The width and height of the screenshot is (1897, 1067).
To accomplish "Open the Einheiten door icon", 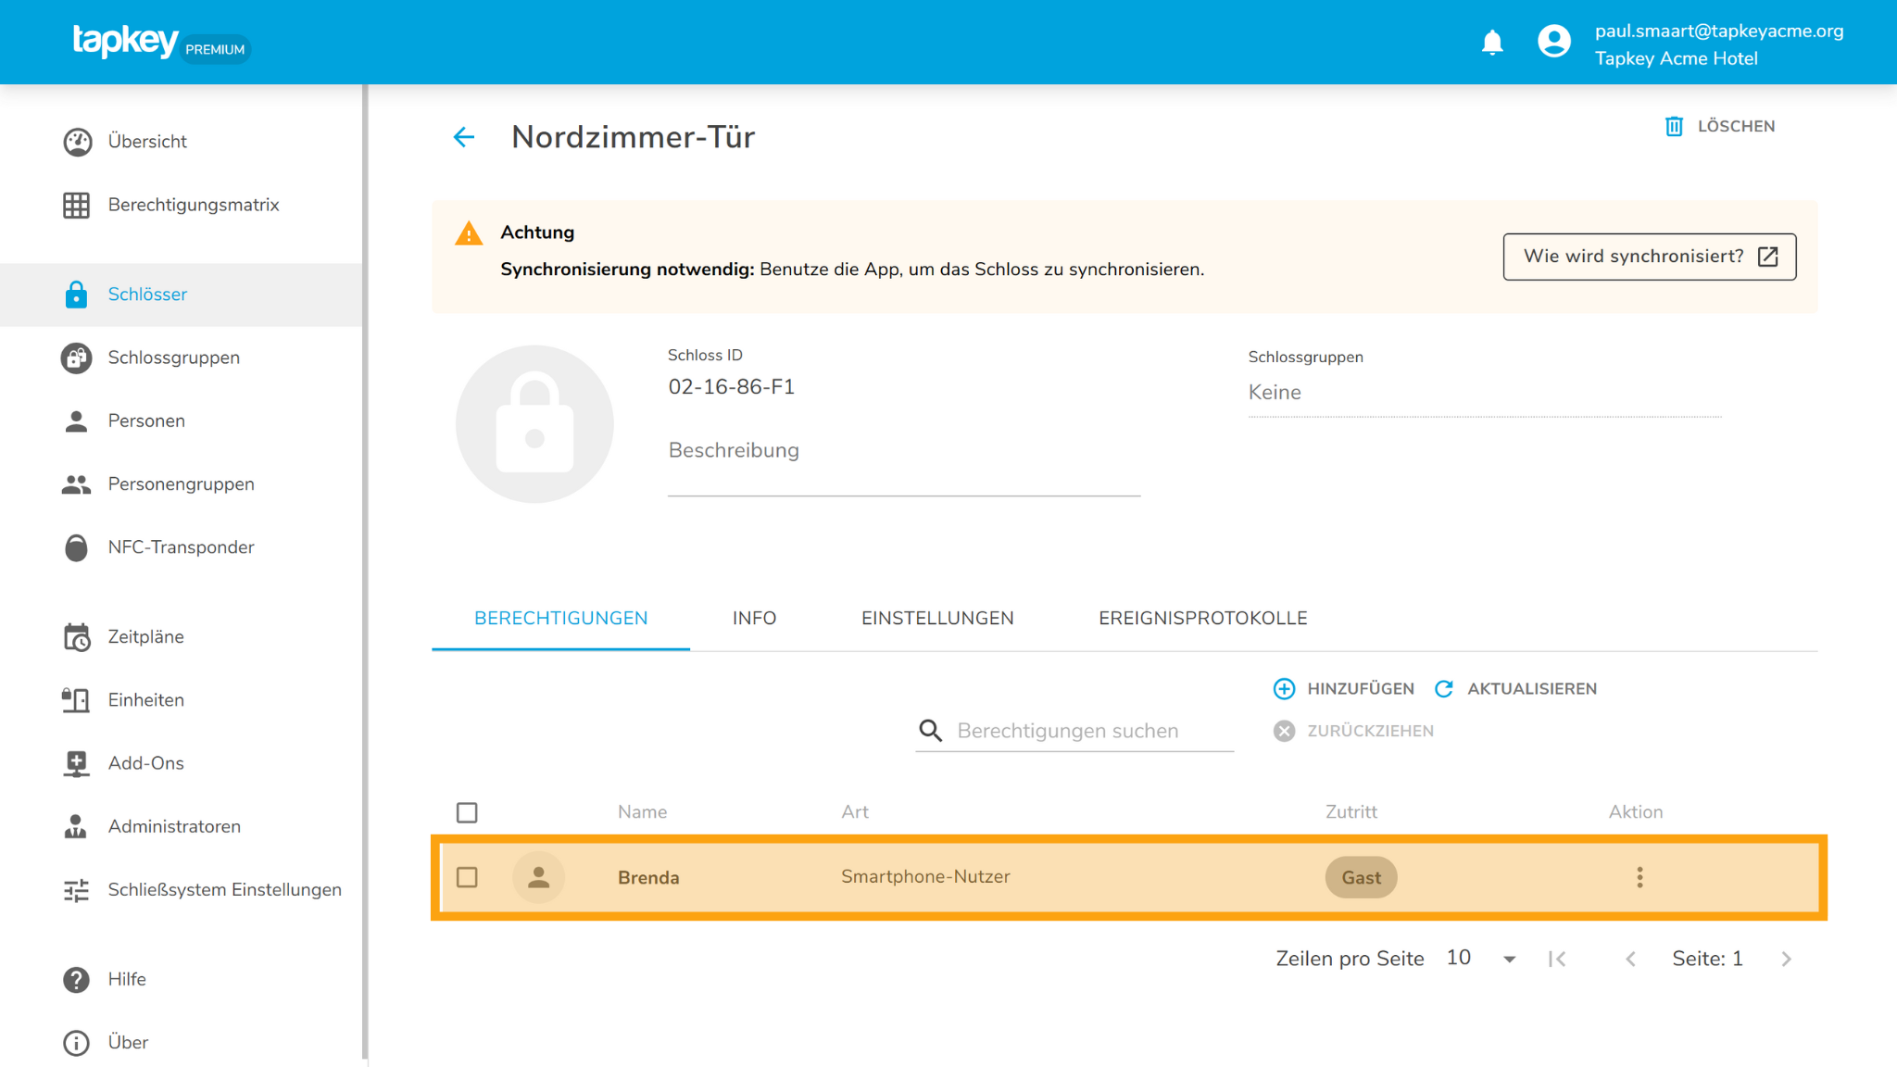I will point(77,700).
